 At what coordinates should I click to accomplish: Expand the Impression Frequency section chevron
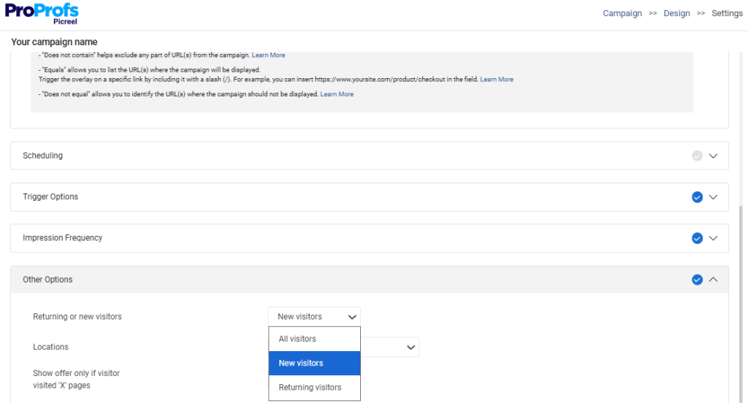[714, 238]
